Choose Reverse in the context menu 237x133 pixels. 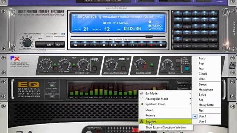tap(165, 115)
